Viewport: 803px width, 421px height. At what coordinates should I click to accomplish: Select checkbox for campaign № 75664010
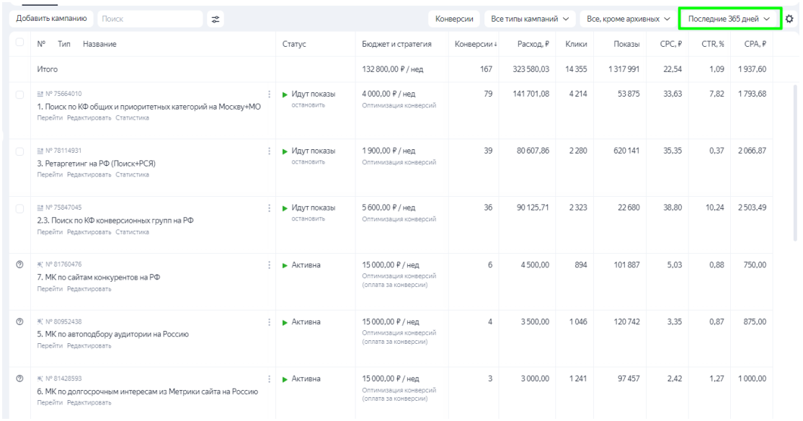pyautogui.click(x=19, y=94)
